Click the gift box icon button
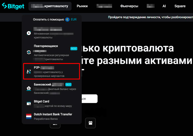The image size is (193, 136). pos(90,123)
